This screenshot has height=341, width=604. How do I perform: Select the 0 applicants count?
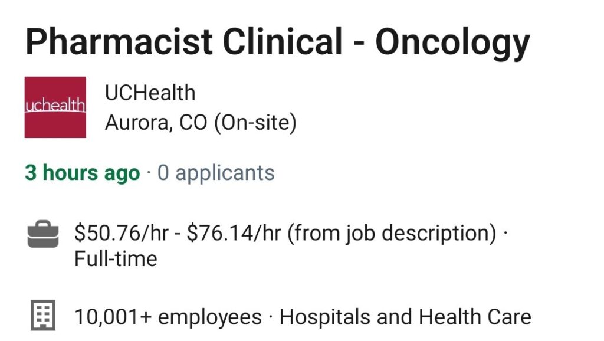click(x=216, y=173)
